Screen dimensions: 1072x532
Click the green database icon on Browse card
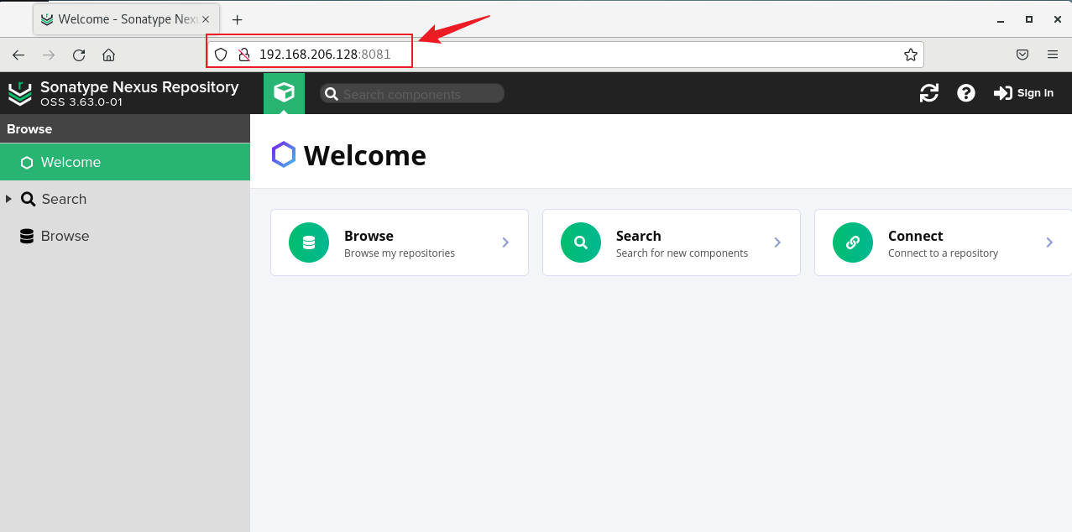pyautogui.click(x=309, y=243)
